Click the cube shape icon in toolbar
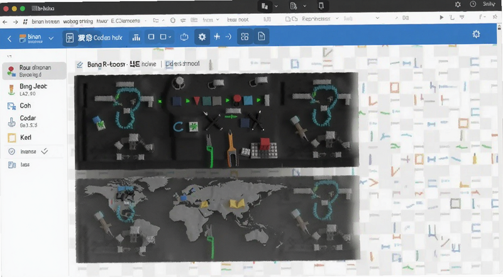Image resolution: width=503 pixels, height=277 pixels. pyautogui.click(x=184, y=37)
